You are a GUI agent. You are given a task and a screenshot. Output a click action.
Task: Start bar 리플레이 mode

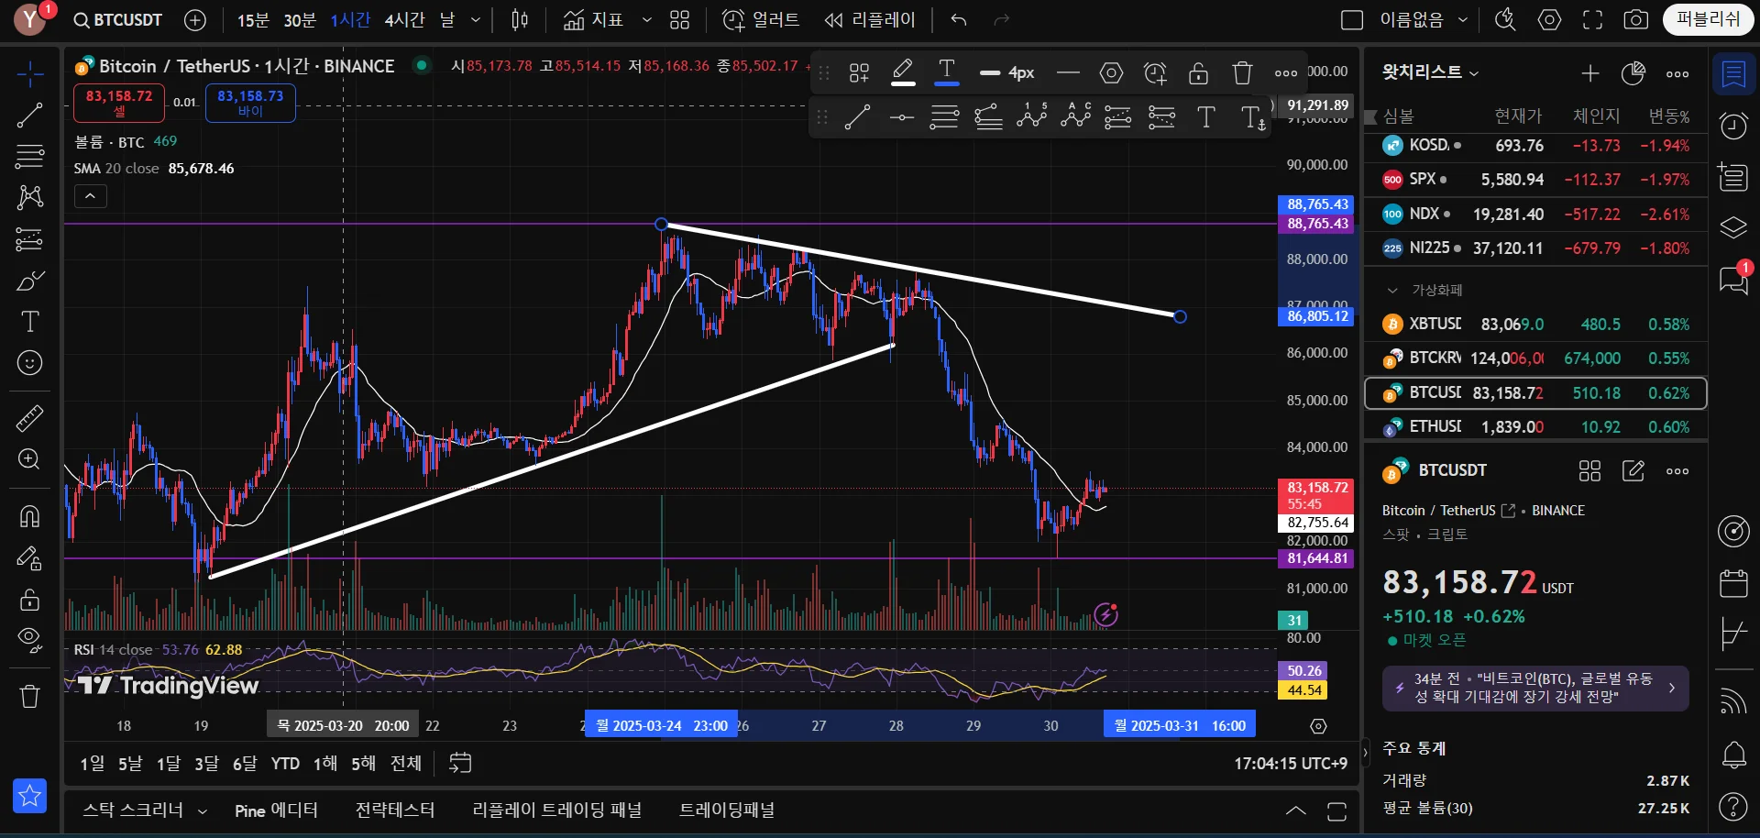(869, 20)
